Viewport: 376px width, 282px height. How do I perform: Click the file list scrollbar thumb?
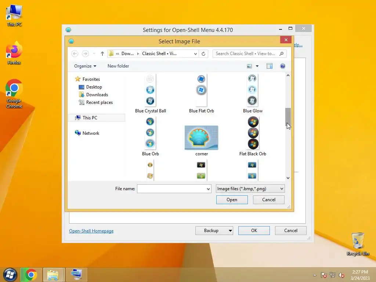tap(288, 117)
